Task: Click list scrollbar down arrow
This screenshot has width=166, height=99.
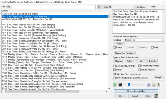Action: 109,89
